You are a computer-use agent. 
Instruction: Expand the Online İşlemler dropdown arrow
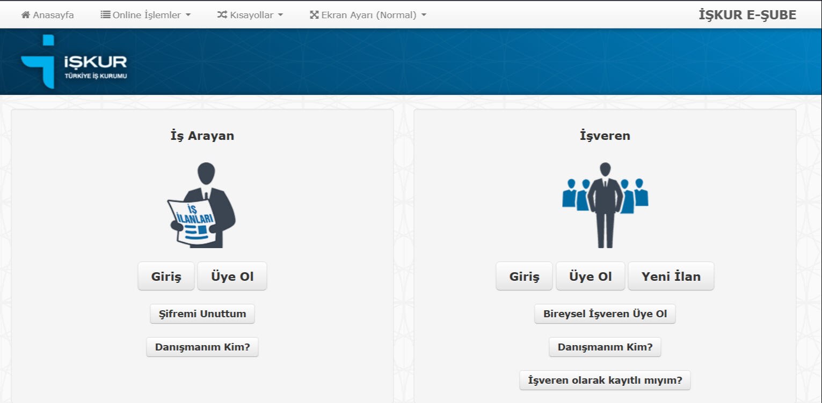pos(188,15)
